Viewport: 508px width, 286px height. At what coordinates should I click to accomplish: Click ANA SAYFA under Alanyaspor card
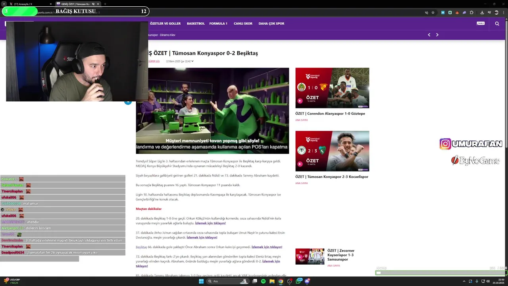[302, 120]
